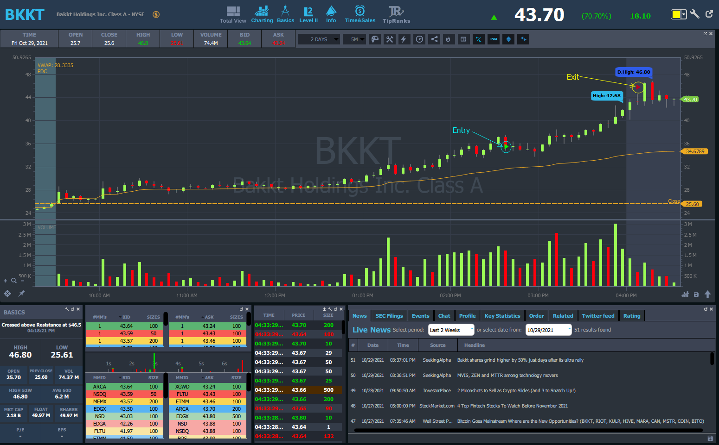This screenshot has height=445, width=719.
Task: Switch to the Order tab
Action: point(537,316)
